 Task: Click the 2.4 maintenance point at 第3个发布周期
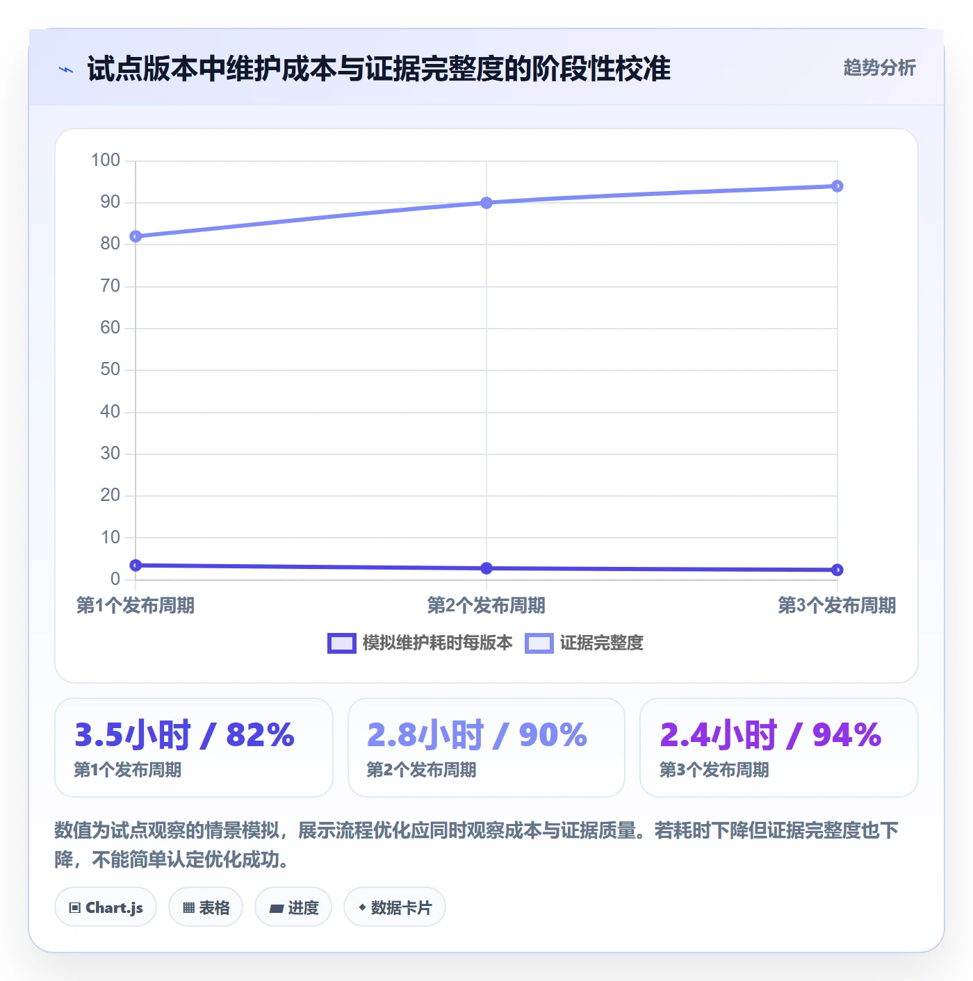click(x=837, y=570)
